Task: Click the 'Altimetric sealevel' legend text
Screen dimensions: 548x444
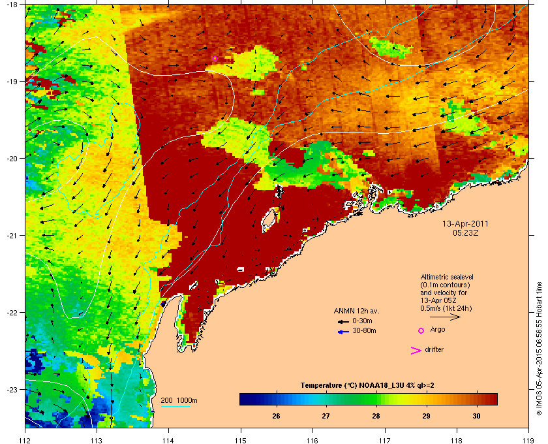Action: tap(447, 277)
